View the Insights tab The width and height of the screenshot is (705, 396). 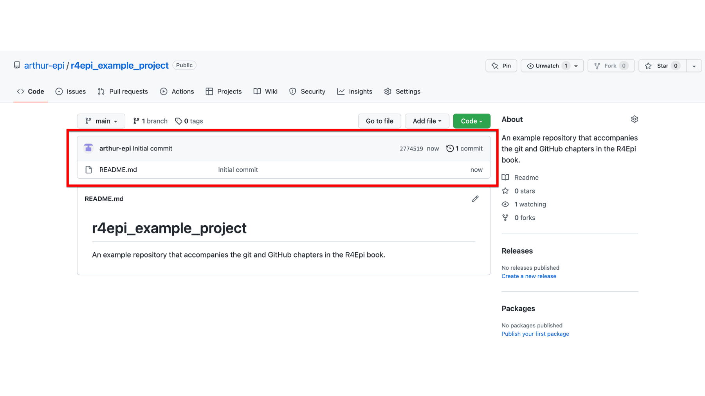click(x=355, y=91)
